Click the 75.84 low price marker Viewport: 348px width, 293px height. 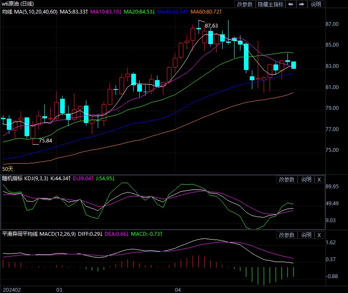pos(46,141)
